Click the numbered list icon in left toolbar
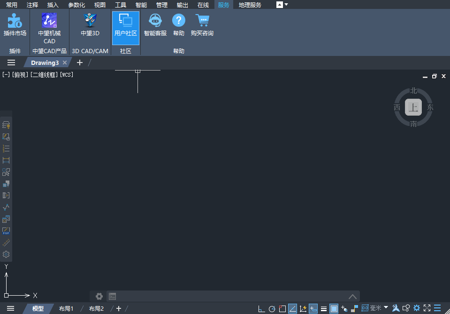This screenshot has width=450, height=314. coord(6,149)
